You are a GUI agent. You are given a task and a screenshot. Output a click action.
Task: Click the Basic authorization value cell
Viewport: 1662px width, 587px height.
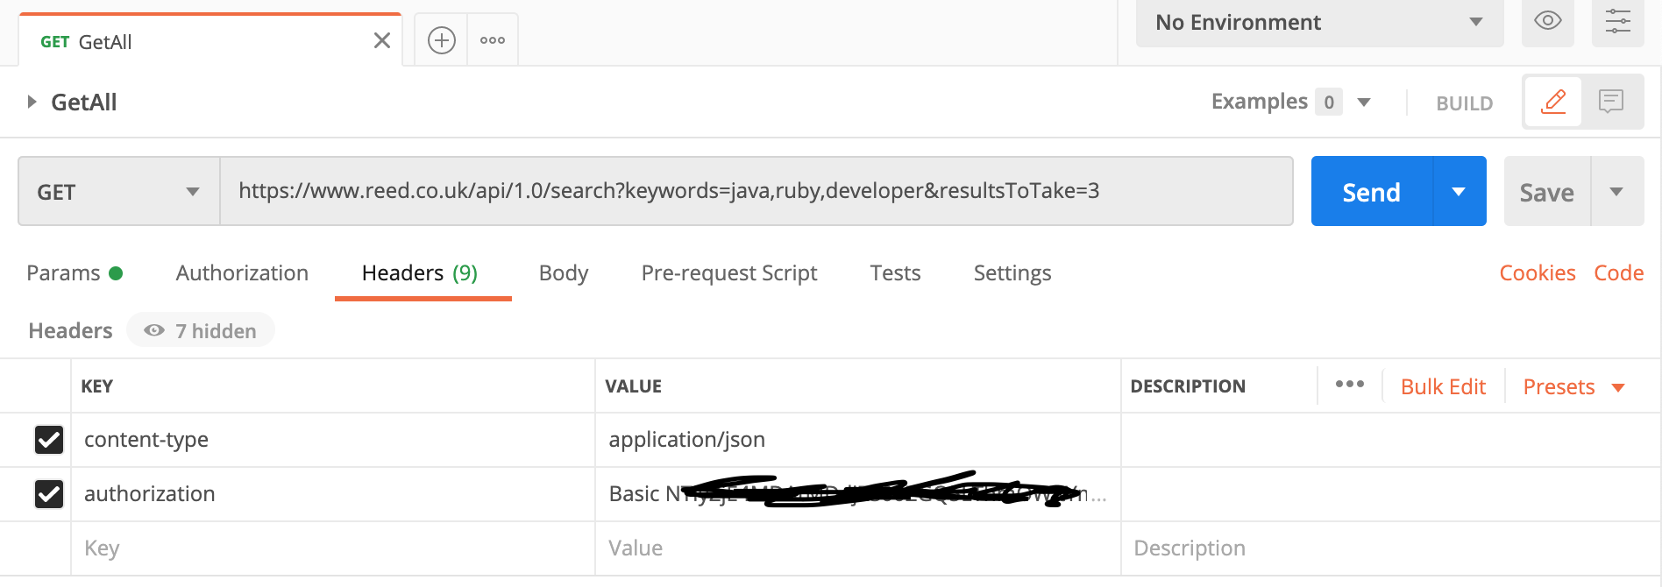click(858, 494)
